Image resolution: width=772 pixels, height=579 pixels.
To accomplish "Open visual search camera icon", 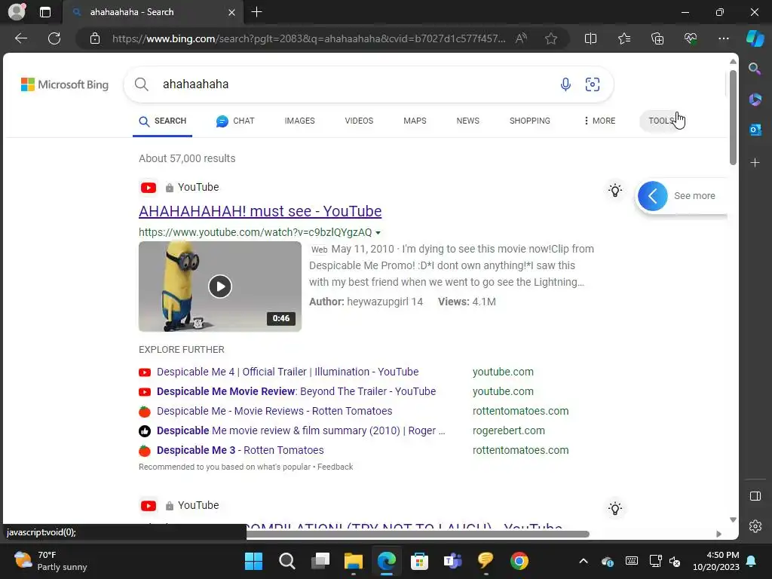I will click(x=593, y=84).
